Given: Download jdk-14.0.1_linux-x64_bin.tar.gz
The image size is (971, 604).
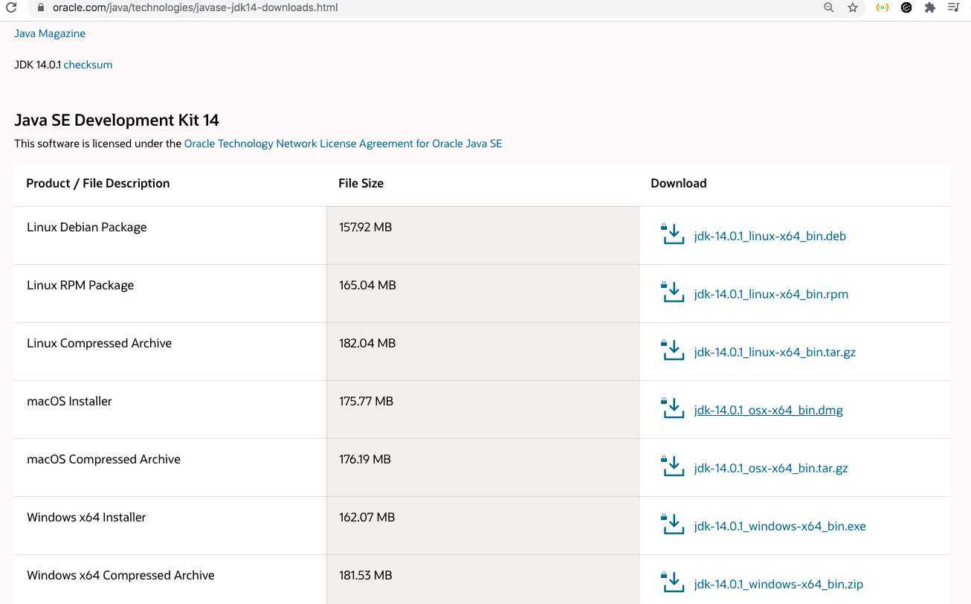Looking at the screenshot, I should [x=775, y=352].
